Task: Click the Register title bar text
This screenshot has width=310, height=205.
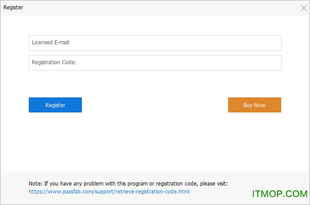Action: (13, 8)
